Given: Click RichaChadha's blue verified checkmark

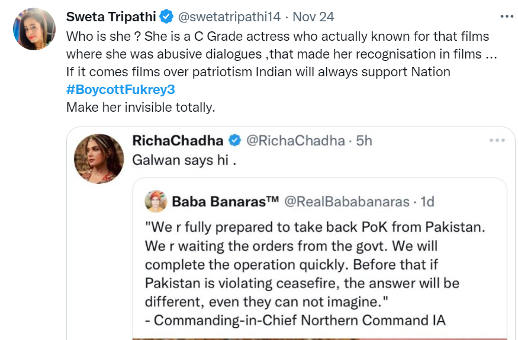Looking at the screenshot, I should [235, 141].
